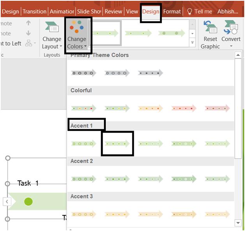The height and width of the screenshot is (231, 245).
Task: Select the first SmartArt style thumbnail
Action: click(x=105, y=33)
